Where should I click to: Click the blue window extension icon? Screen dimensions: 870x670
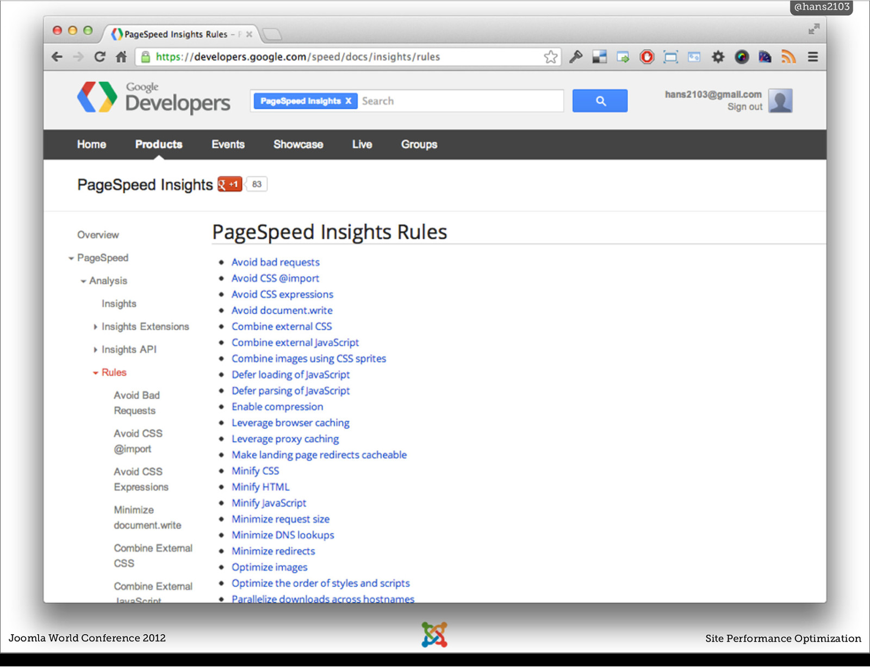tap(694, 57)
